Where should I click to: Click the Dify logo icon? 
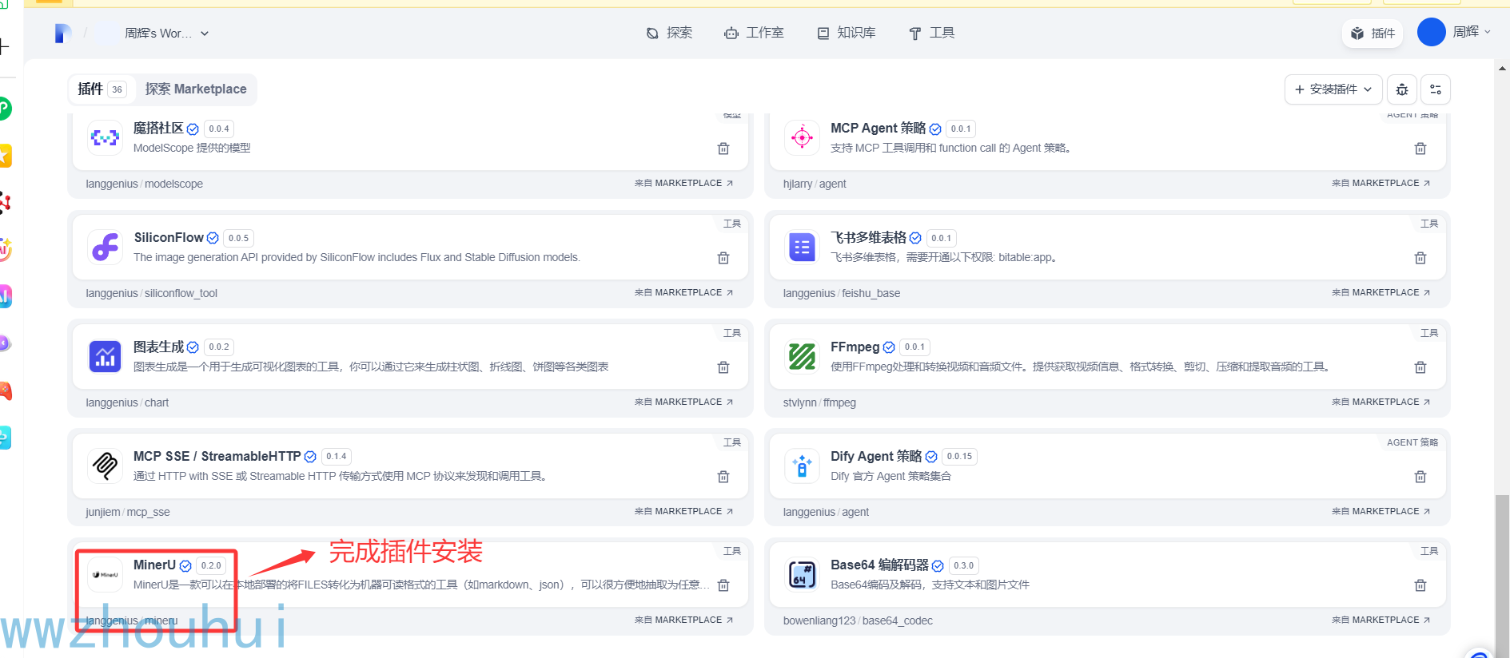[63, 33]
